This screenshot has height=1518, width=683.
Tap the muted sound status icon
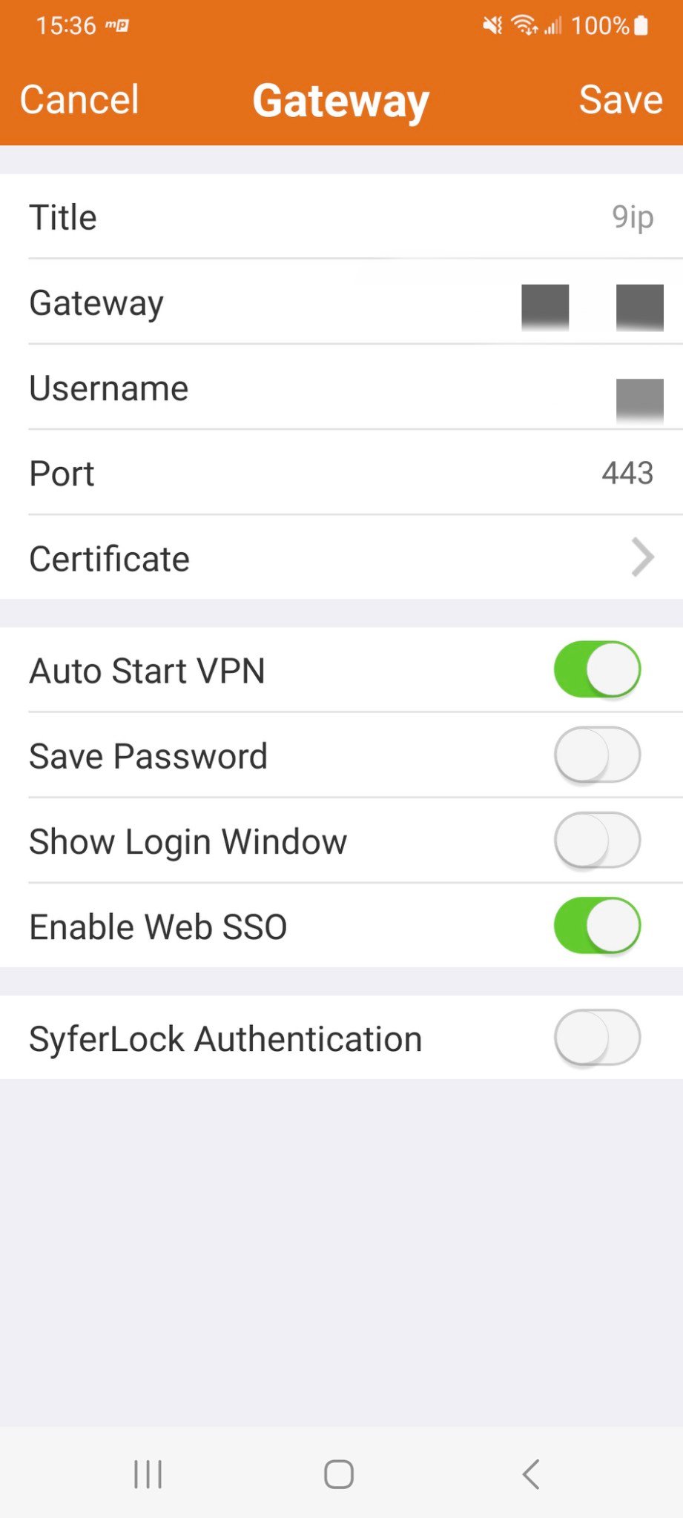coord(492,26)
